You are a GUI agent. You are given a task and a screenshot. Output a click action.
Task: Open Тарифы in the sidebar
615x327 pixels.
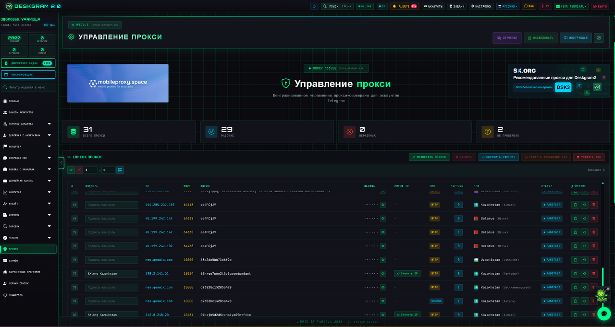tap(28, 261)
